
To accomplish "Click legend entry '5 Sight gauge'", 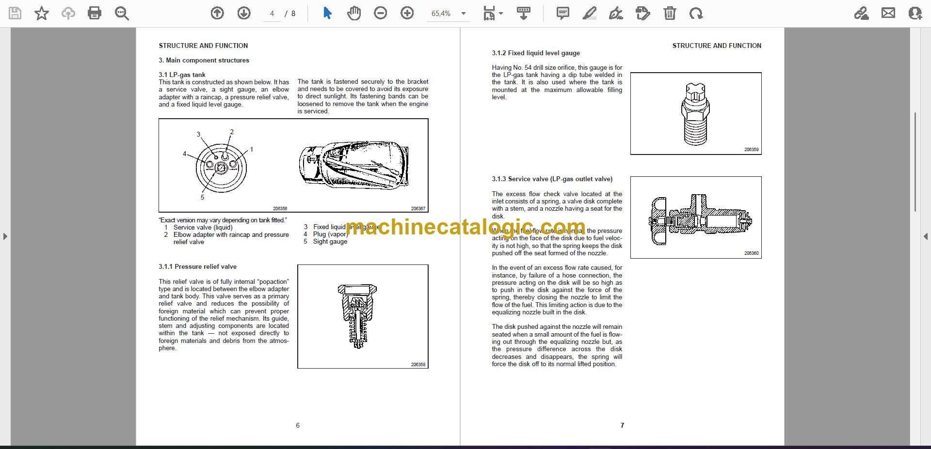I will tap(325, 242).
